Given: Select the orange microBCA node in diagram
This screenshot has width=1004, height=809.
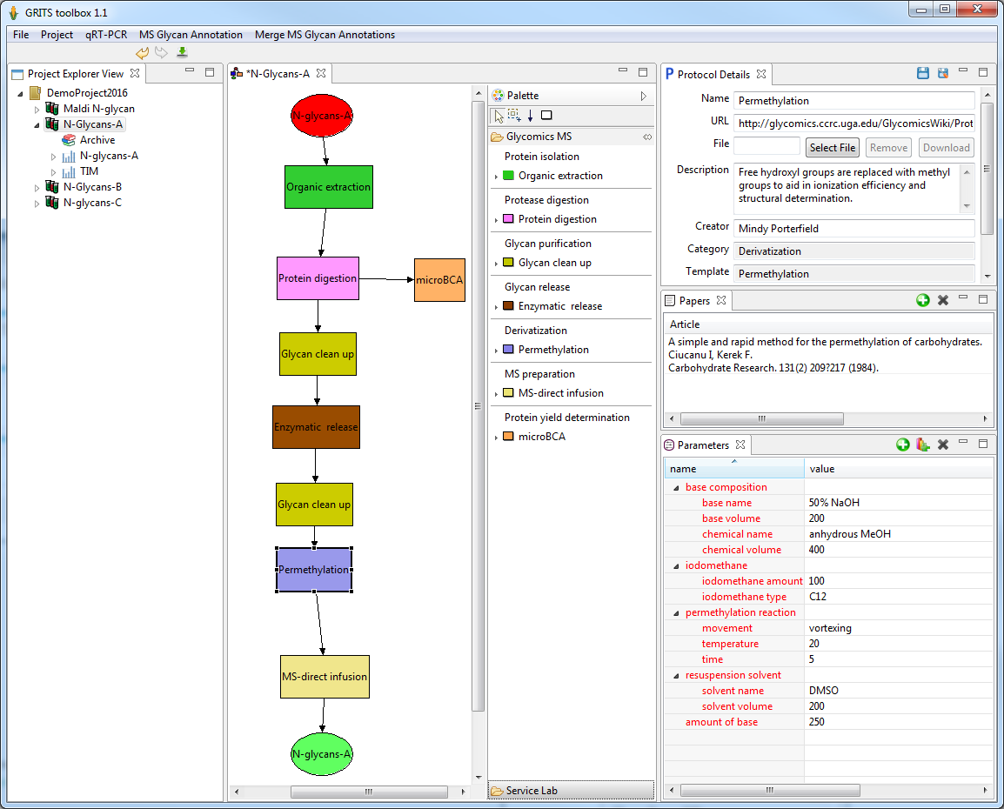Looking at the screenshot, I should pyautogui.click(x=439, y=280).
